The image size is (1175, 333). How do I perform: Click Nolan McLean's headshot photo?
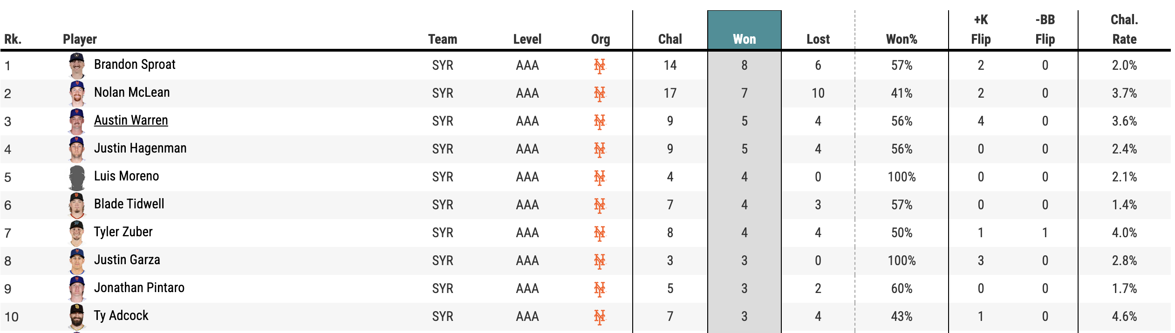click(x=77, y=93)
